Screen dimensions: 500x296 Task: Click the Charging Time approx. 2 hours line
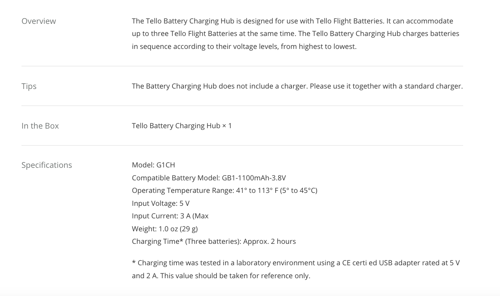click(214, 241)
